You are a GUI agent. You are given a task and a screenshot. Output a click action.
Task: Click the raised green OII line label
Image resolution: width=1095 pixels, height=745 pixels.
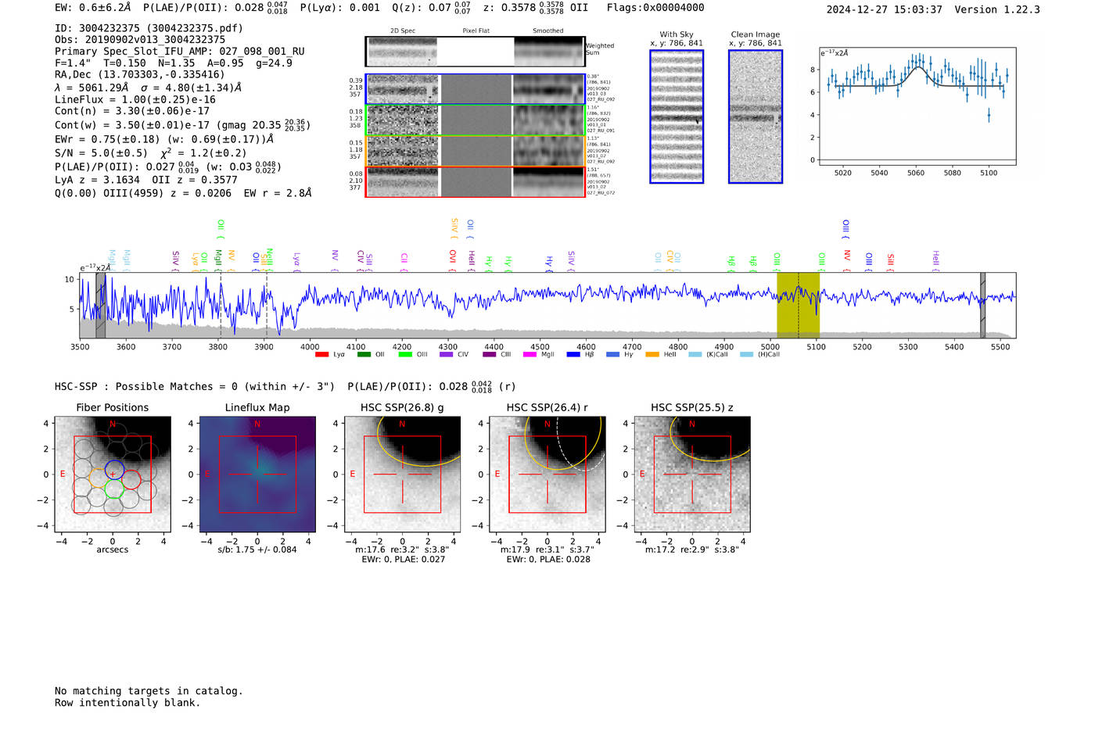[x=221, y=228]
